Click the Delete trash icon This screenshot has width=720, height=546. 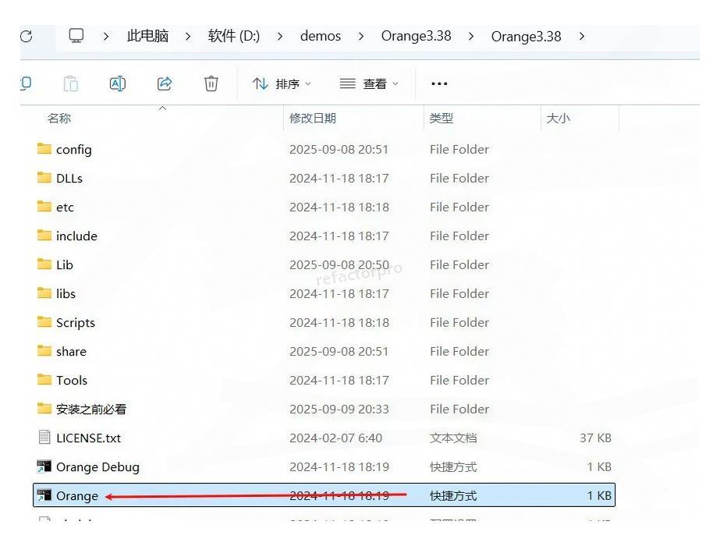tap(211, 83)
